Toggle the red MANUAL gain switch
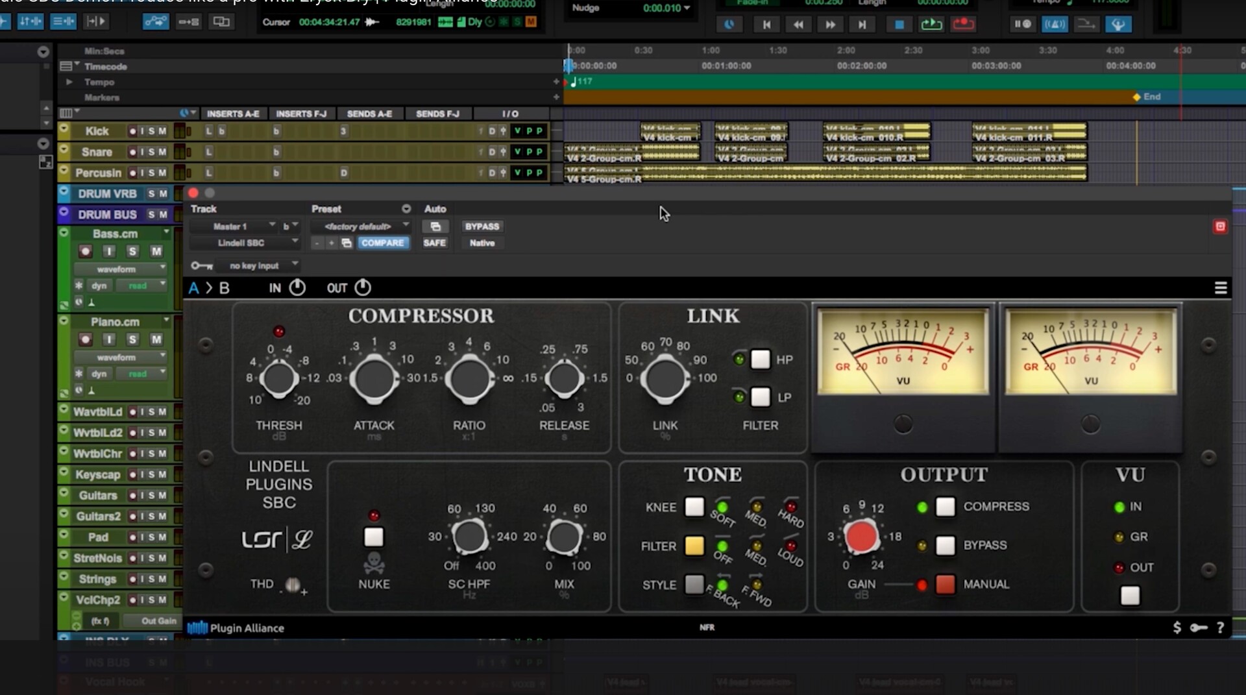The image size is (1246, 695). point(945,584)
